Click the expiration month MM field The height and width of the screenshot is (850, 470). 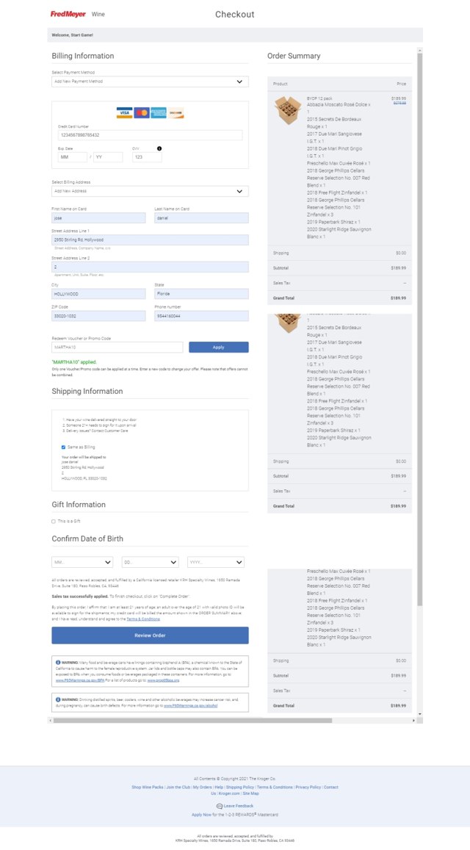[x=73, y=157]
